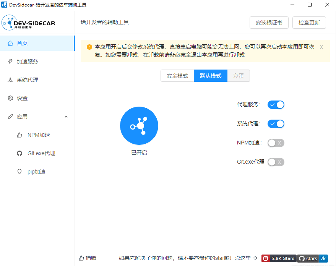The image size is (336, 266).
Task: Turn off the 系统代理 switch
Action: pos(276,123)
